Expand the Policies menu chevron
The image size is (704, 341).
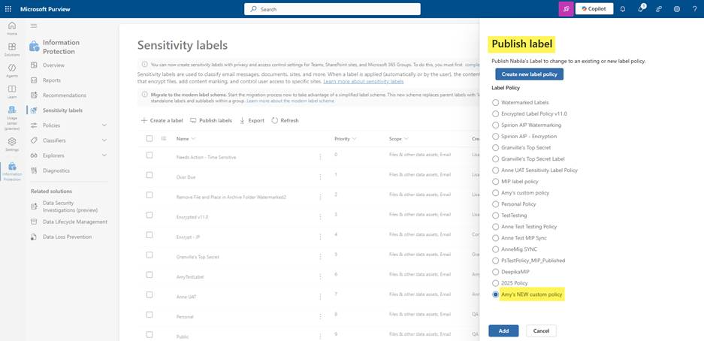click(104, 125)
